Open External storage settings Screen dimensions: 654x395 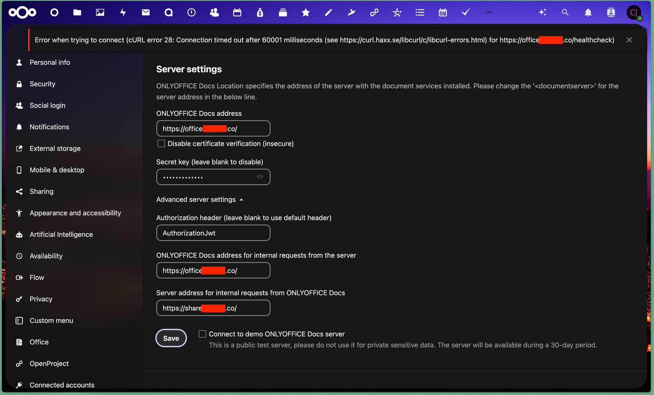pos(55,148)
